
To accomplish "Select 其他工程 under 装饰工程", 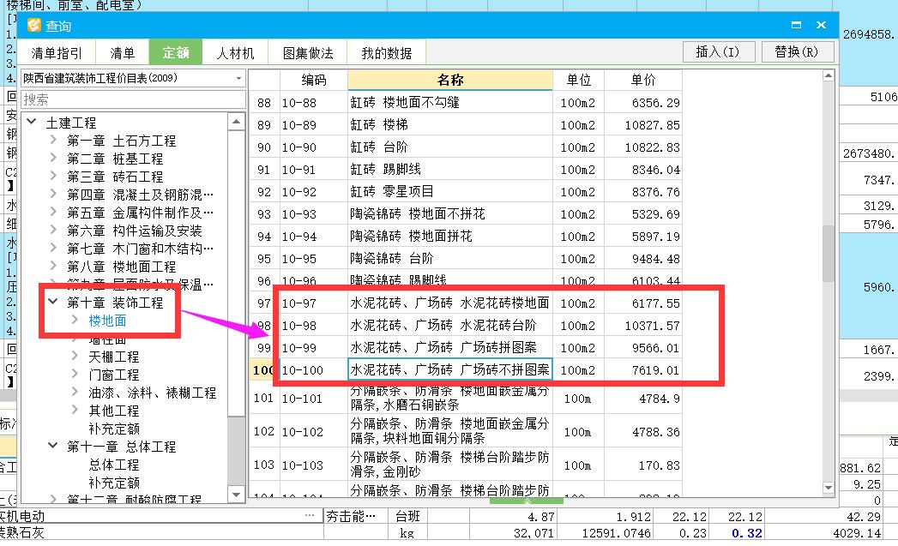I will (x=113, y=411).
